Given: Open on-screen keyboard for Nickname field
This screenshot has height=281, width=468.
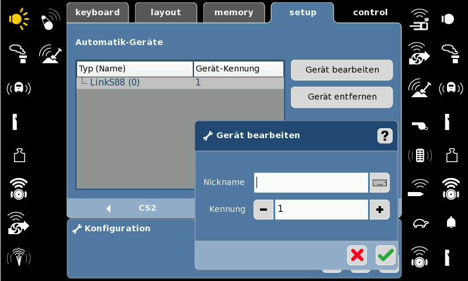Looking at the screenshot, I should [x=379, y=183].
